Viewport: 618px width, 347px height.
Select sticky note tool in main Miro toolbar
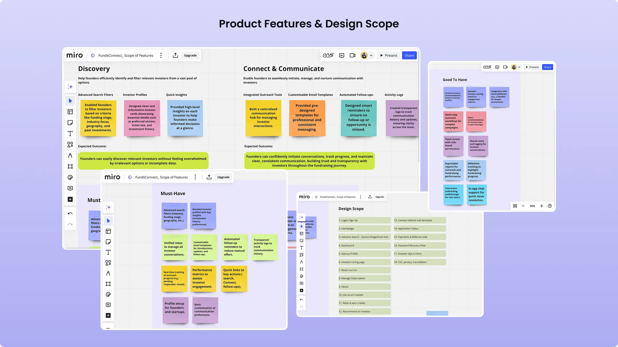[x=70, y=123]
